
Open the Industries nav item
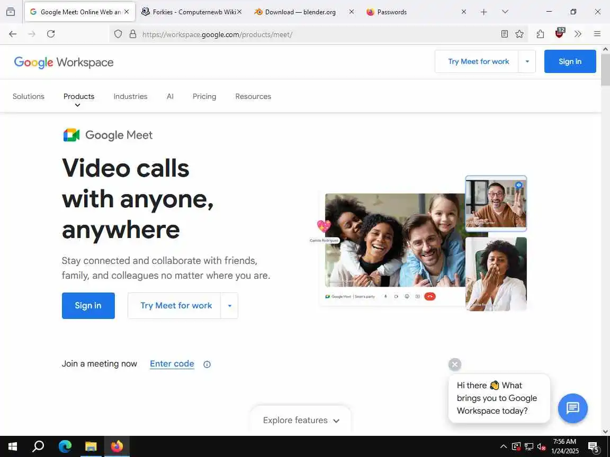tap(130, 96)
